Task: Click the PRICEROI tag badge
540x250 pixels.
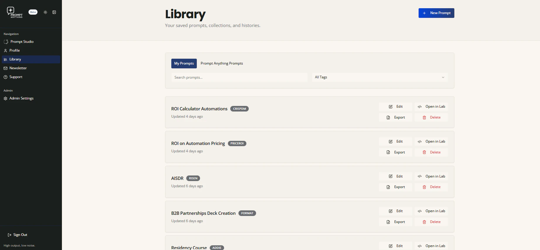Action: [x=237, y=143]
